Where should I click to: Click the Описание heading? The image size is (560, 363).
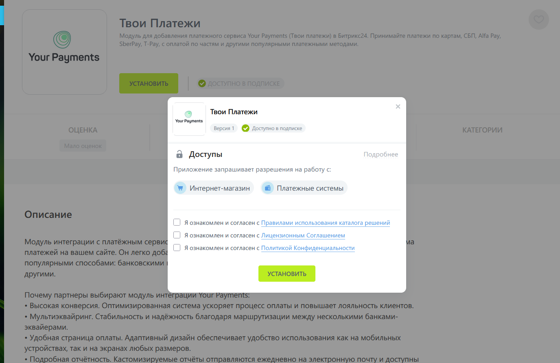48,215
